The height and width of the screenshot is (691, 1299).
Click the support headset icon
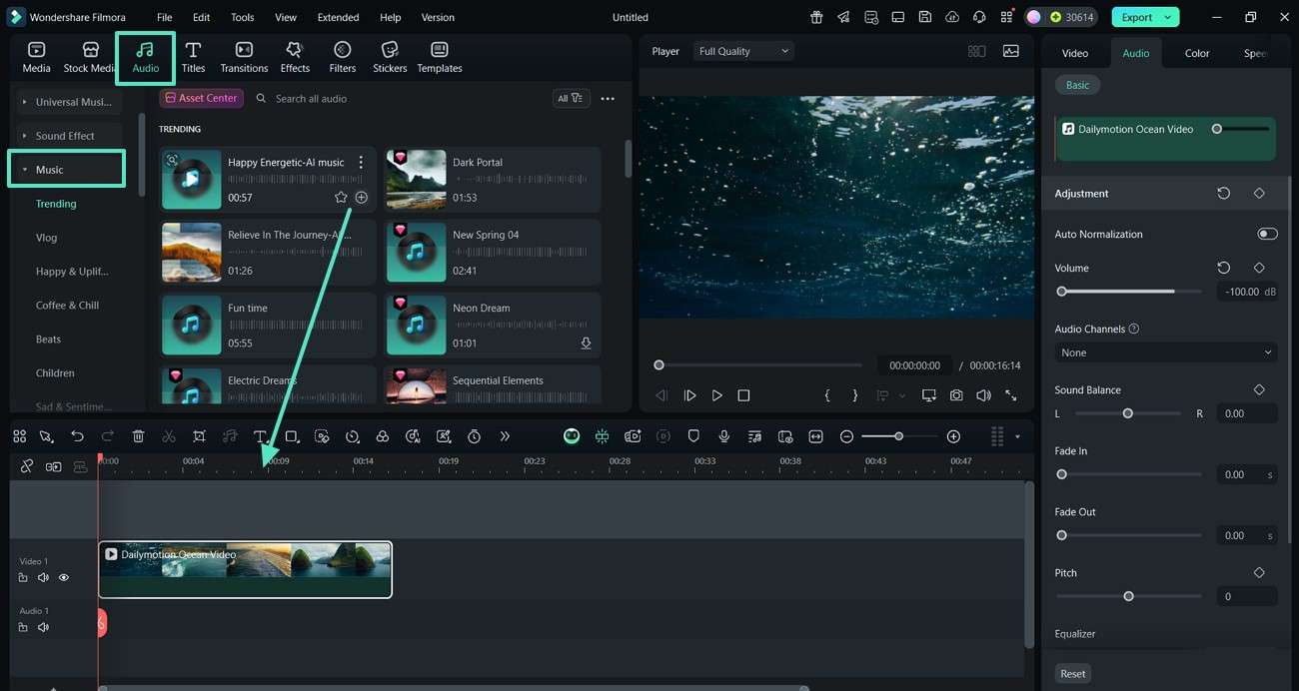tap(979, 17)
